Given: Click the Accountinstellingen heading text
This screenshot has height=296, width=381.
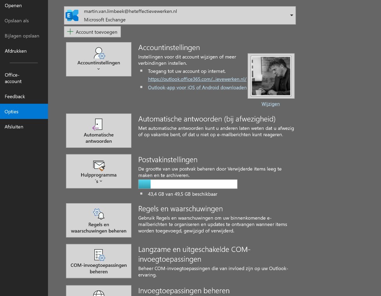Looking at the screenshot, I should [169, 48].
